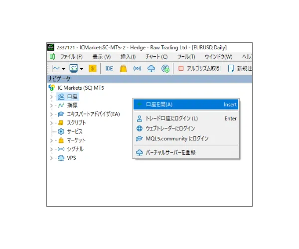Click the IC Markets title bar logo
The image size is (299, 249).
(x=51, y=47)
